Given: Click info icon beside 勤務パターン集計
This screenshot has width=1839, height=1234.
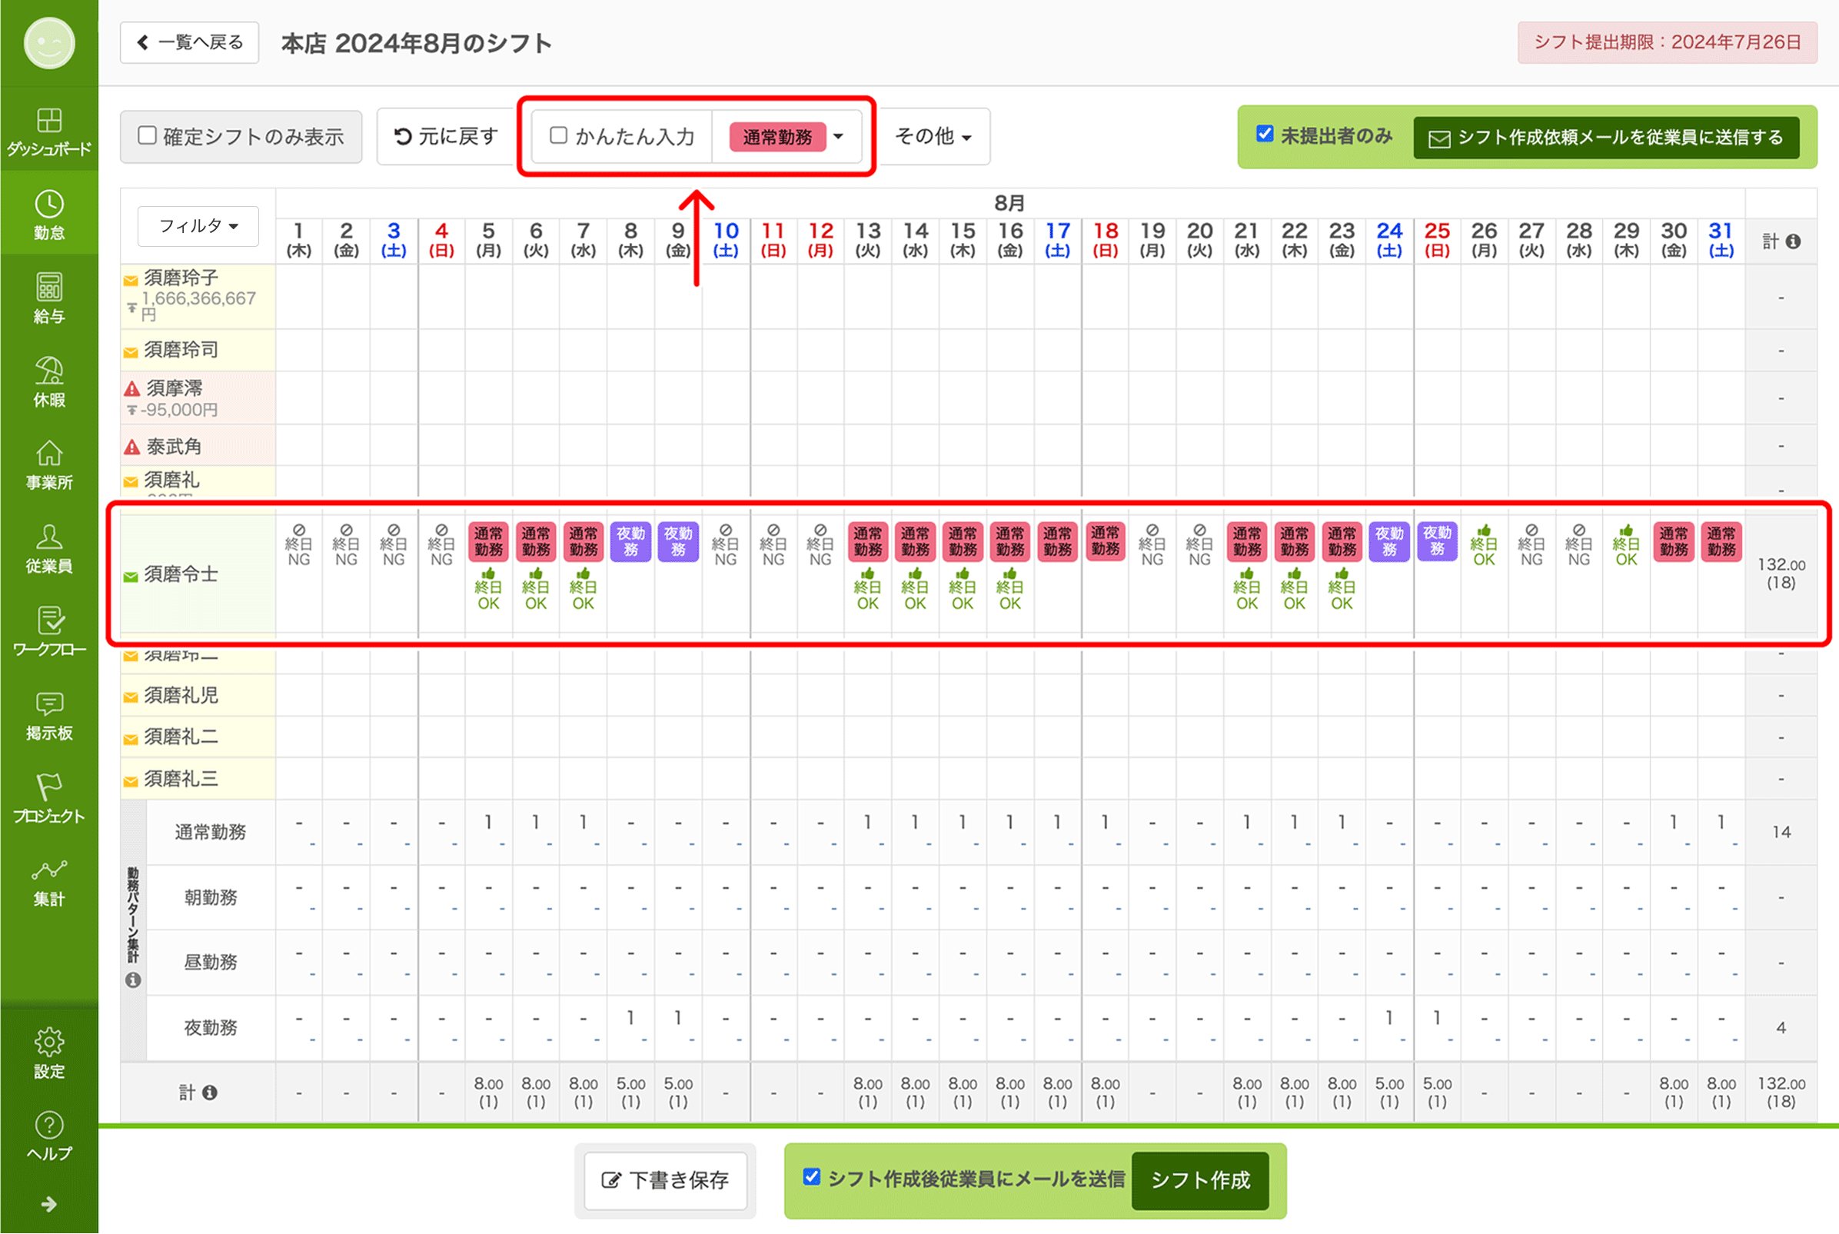Looking at the screenshot, I should [x=133, y=980].
